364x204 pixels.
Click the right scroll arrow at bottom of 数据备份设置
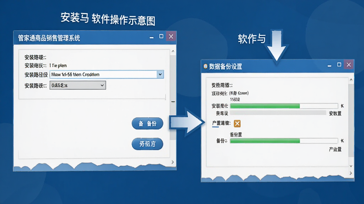351,173
